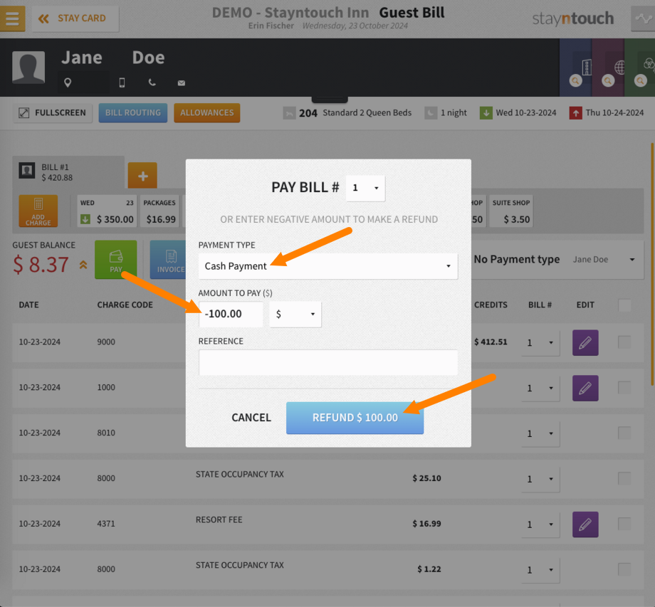Select the Bill #1 tab
Viewport: 655px width, 607px height.
click(x=68, y=172)
